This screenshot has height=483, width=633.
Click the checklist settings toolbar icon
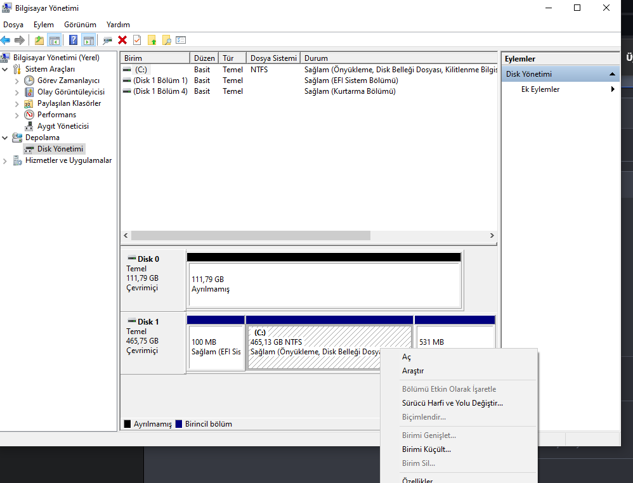pyautogui.click(x=181, y=41)
